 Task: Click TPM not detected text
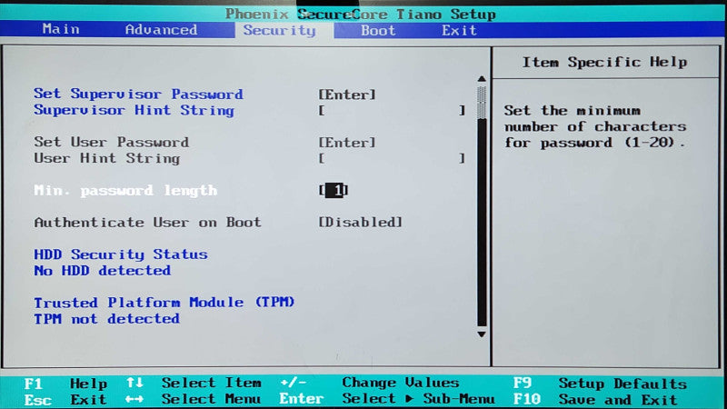coord(106,319)
